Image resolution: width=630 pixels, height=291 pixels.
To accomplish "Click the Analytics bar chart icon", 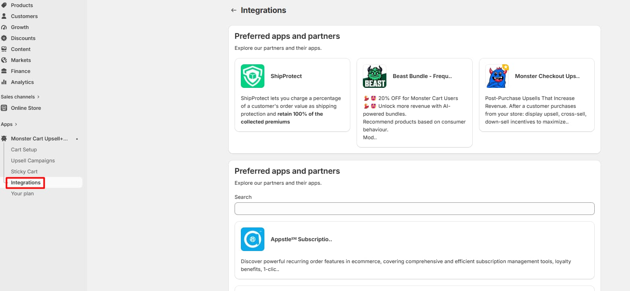I will tap(4, 82).
